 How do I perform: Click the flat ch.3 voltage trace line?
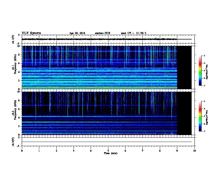(x=107, y=142)
